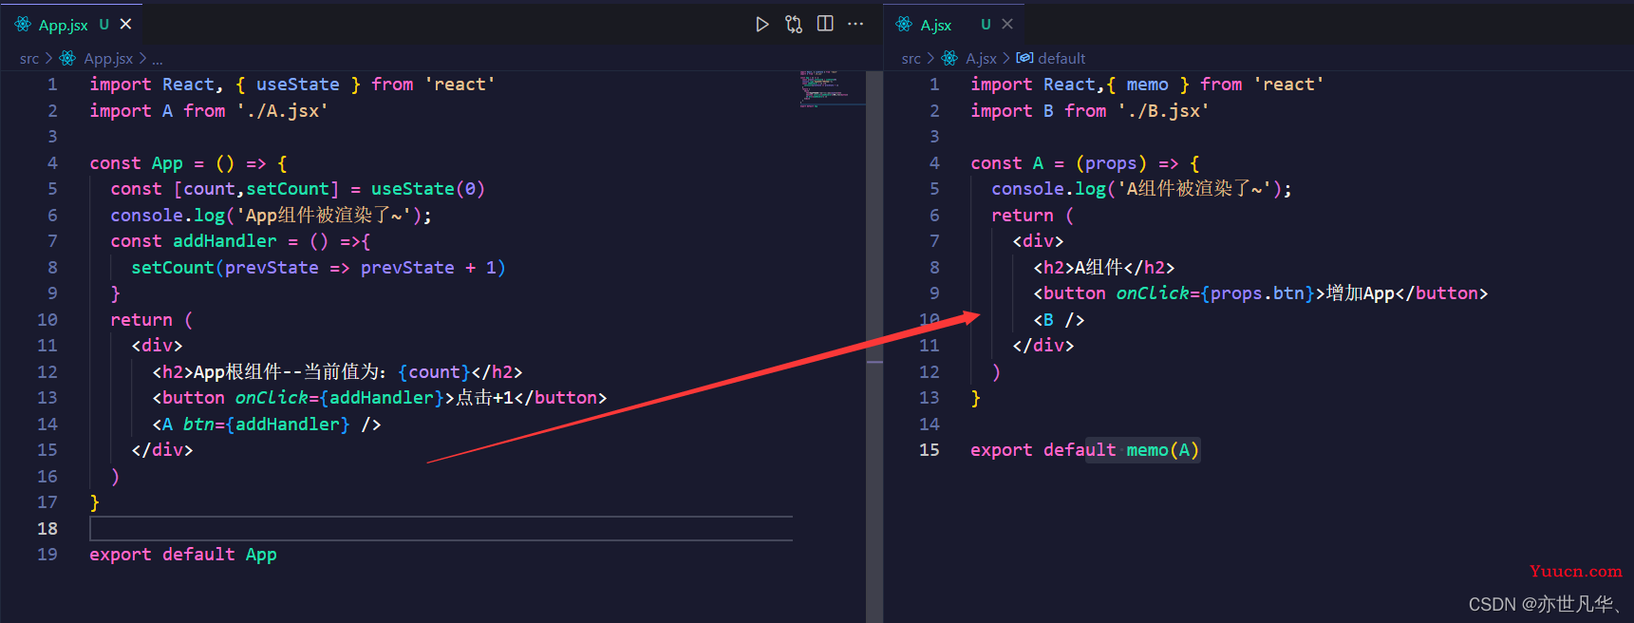Image resolution: width=1634 pixels, height=623 pixels.
Task: Open the More Actions ellipsis menu
Action: [x=855, y=25]
